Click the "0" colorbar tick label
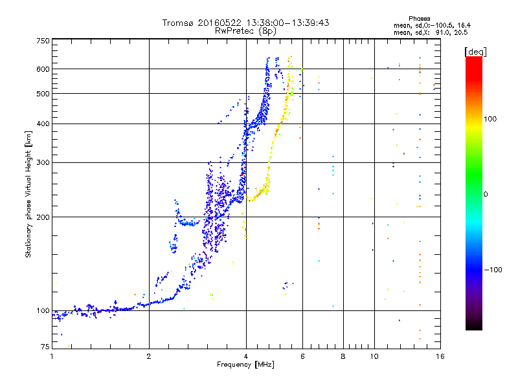The width and height of the screenshot is (518, 388). pos(486,194)
